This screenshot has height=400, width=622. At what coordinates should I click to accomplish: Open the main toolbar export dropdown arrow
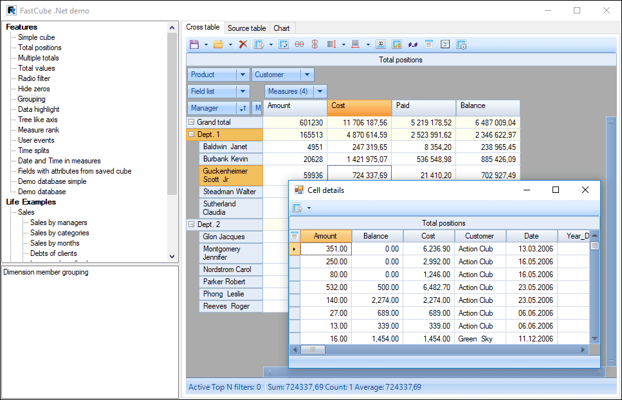271,45
